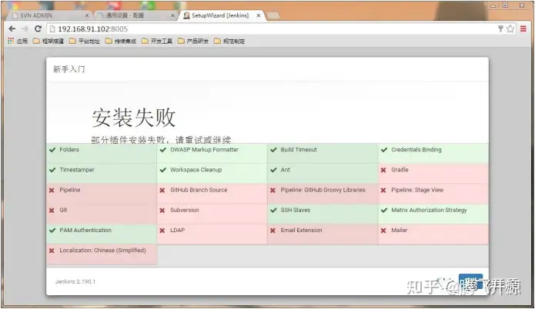Click the red X beside GitHub Branch Source
Screen dimensions: 535x309
162,190
